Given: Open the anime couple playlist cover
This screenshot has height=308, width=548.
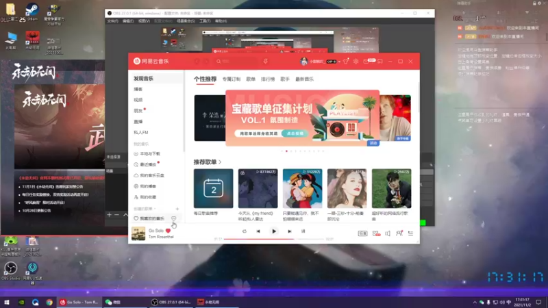Looking at the screenshot, I should click(x=302, y=189).
